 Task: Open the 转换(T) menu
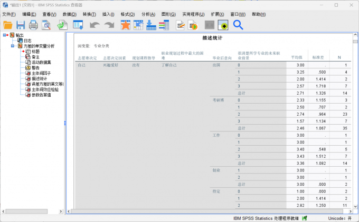[x=89, y=14]
